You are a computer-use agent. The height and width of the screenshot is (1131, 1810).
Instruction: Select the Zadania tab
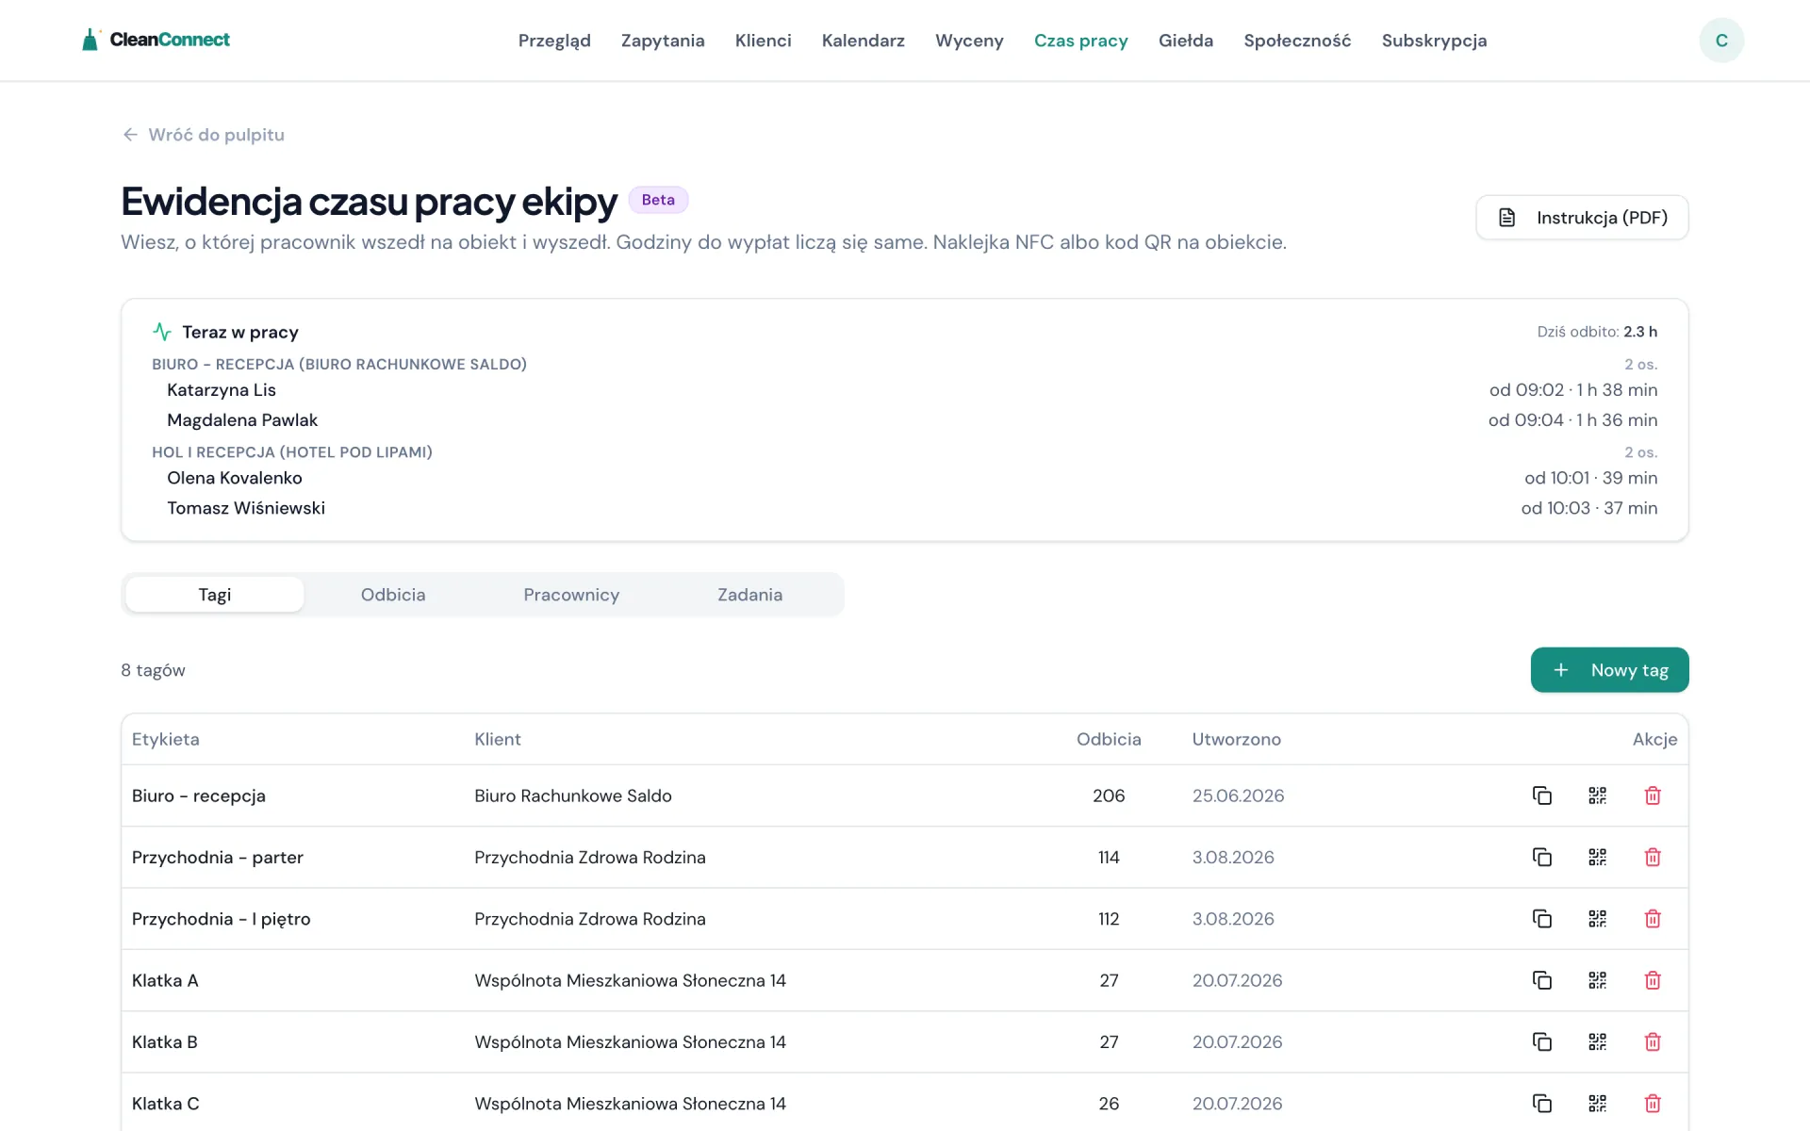pos(749,595)
